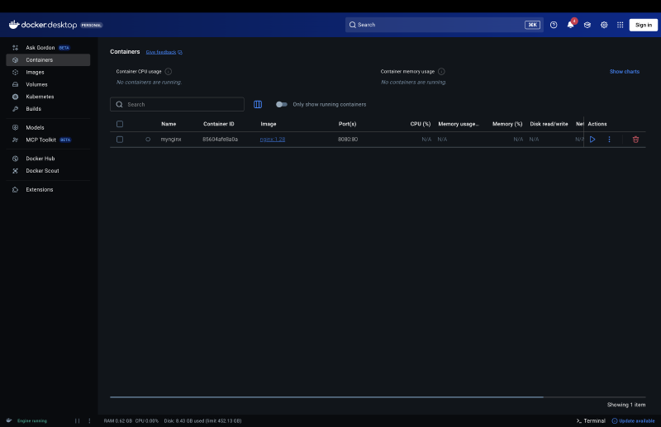The image size is (661, 427).
Task: Sort by Container ID column header
Action: tap(219, 124)
